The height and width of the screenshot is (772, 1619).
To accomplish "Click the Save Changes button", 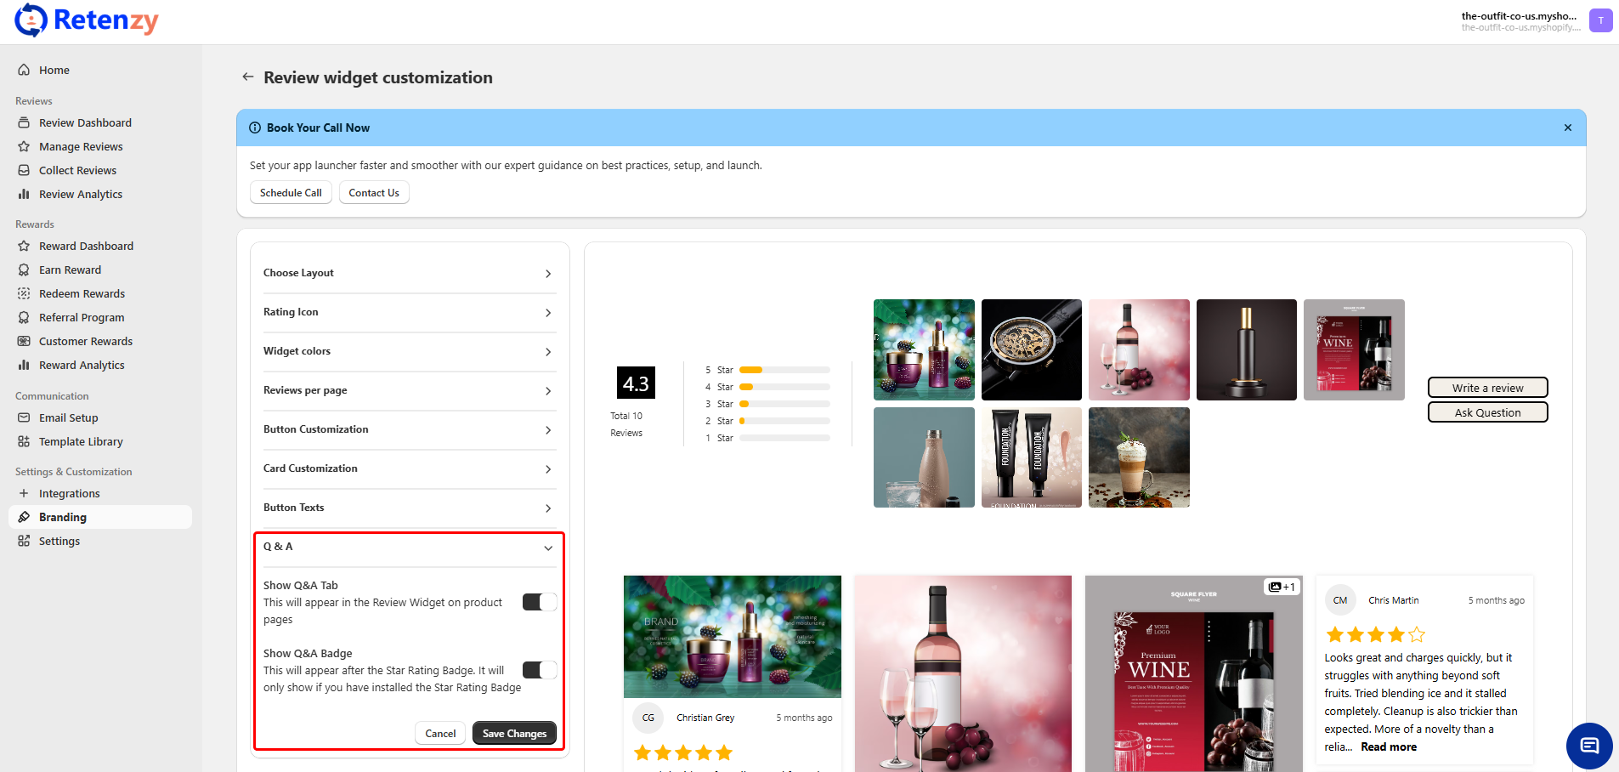I will tap(514, 733).
